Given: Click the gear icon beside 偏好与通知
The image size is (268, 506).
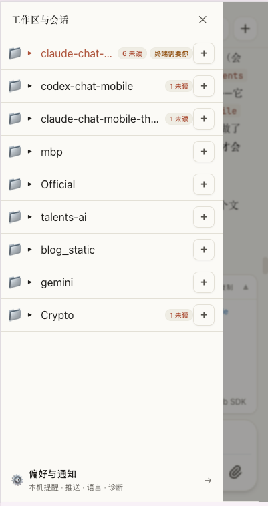Looking at the screenshot, I should 17,480.
